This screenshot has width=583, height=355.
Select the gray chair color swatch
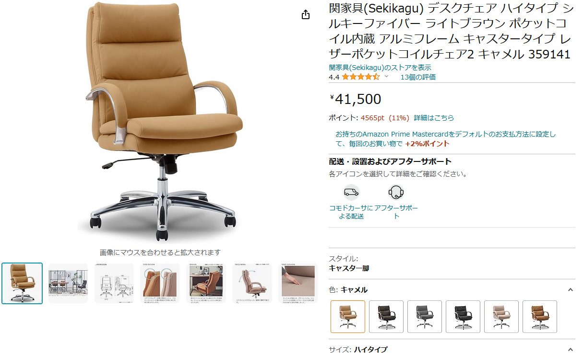425,317
